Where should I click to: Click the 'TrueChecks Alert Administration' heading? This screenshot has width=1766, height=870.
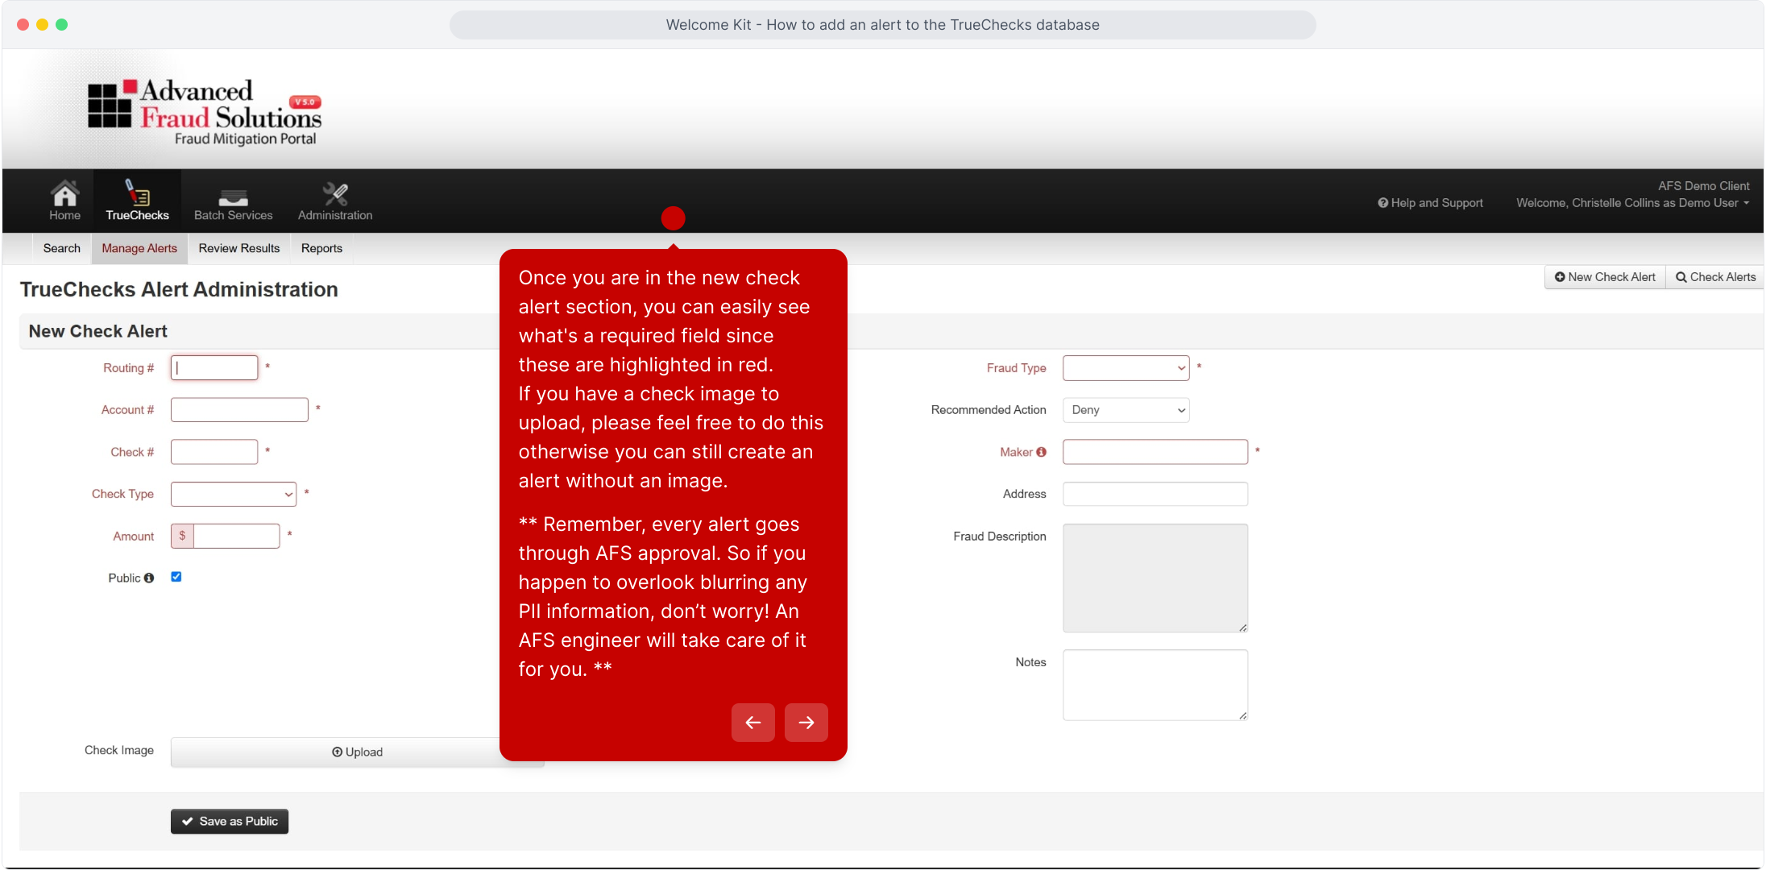click(x=179, y=290)
